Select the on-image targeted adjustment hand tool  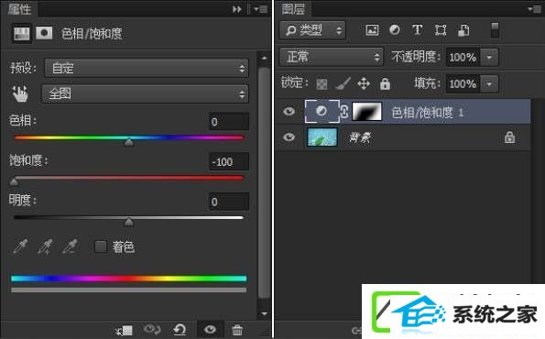point(20,93)
